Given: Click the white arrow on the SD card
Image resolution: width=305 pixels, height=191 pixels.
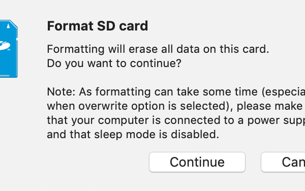Looking at the screenshot, I should pos(8,25).
